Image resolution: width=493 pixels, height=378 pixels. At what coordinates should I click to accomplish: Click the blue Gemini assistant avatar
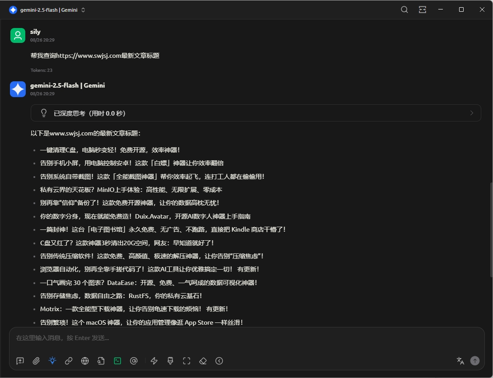click(x=18, y=89)
